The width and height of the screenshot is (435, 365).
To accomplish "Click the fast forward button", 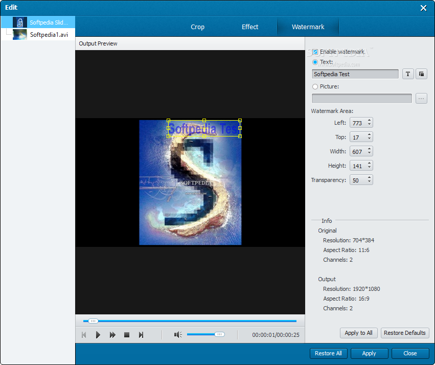I will pos(112,335).
